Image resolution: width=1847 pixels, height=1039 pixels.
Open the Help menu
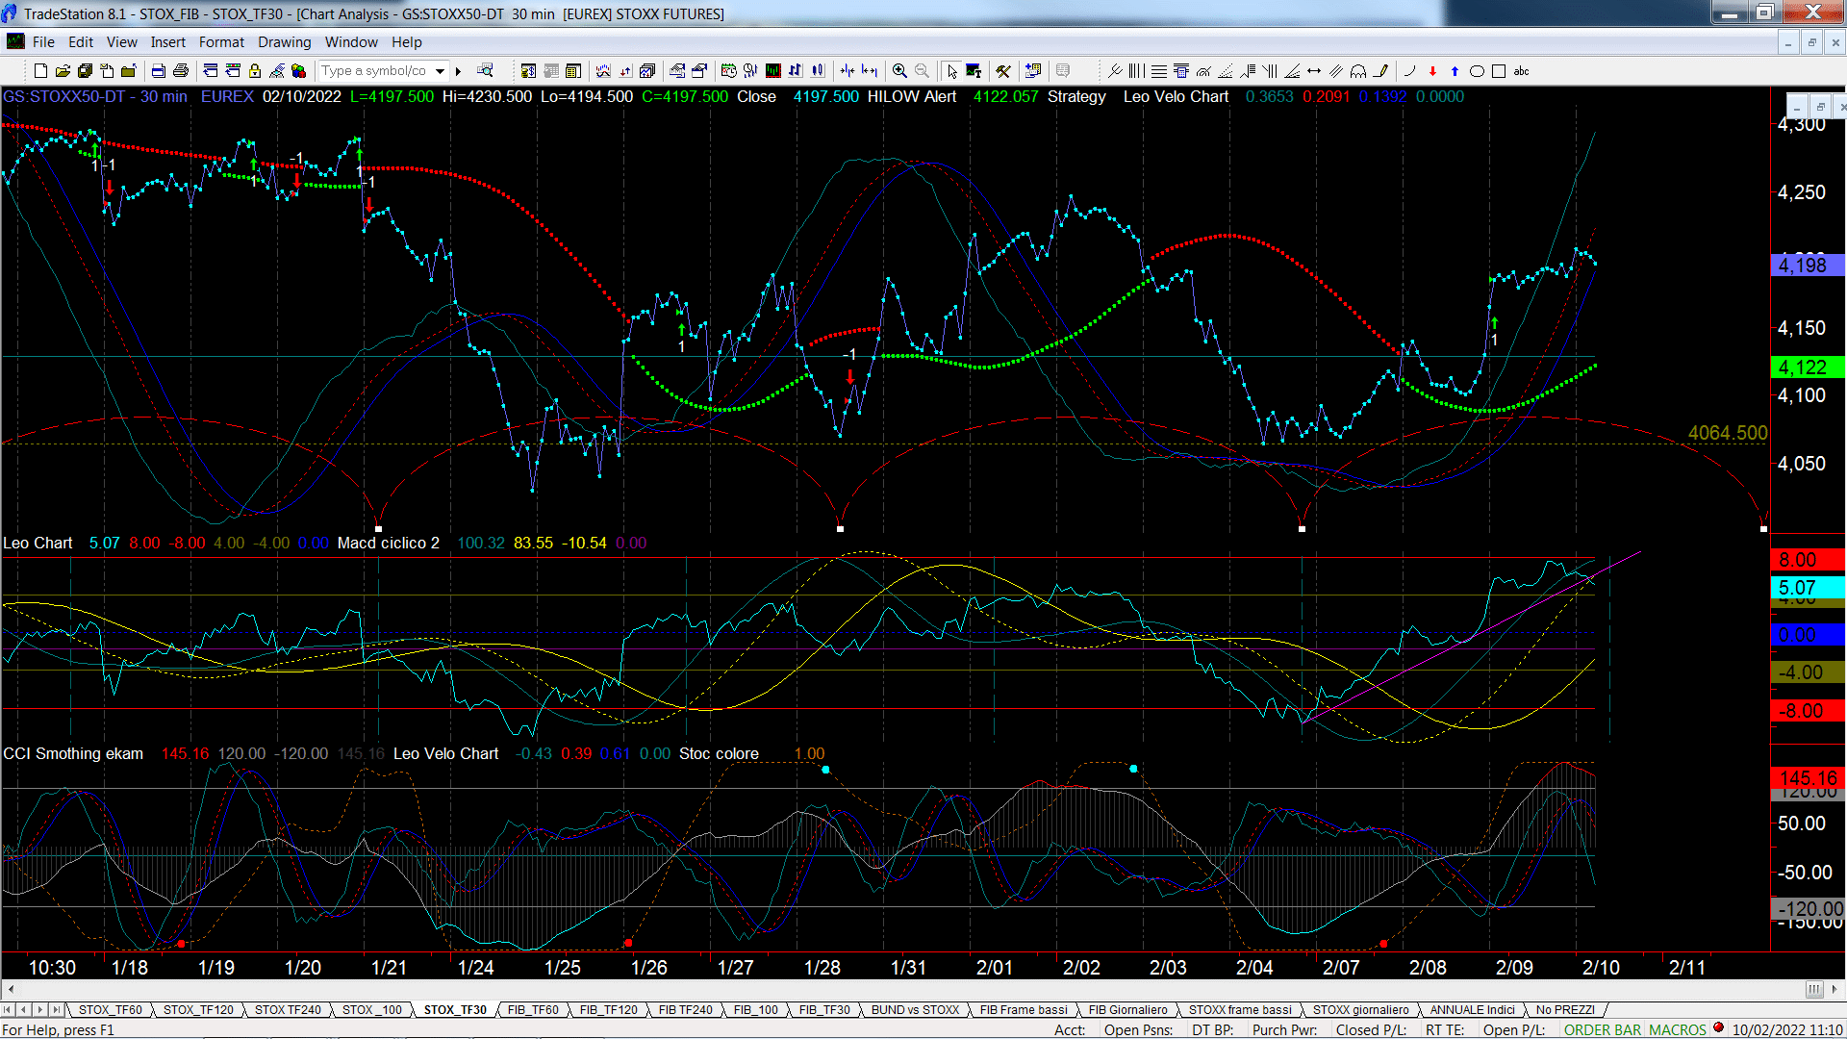(407, 42)
